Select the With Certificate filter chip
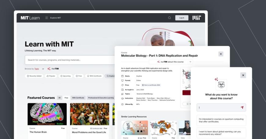The width and height of the screenshot is (266, 139). [x=94, y=76]
